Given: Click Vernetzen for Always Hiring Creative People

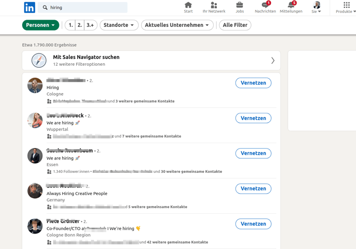Looking at the screenshot, I should 253,188.
